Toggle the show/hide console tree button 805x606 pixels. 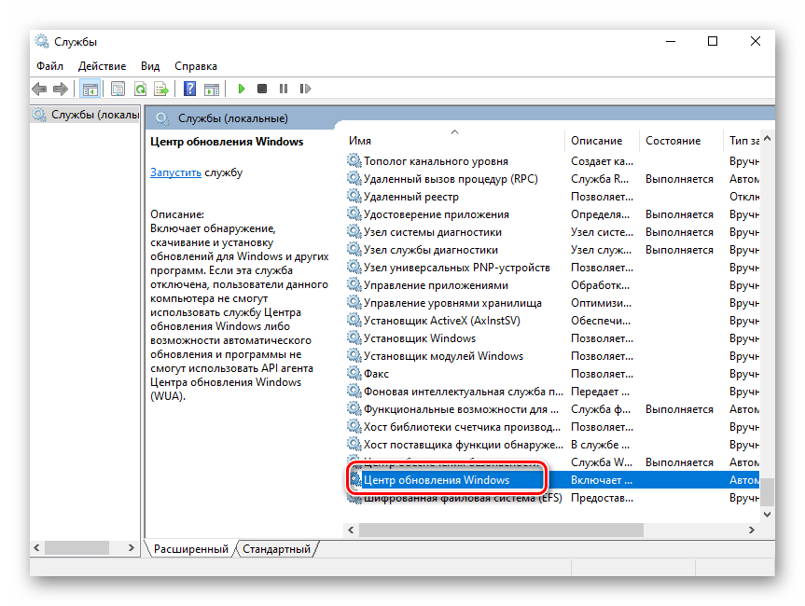point(90,90)
